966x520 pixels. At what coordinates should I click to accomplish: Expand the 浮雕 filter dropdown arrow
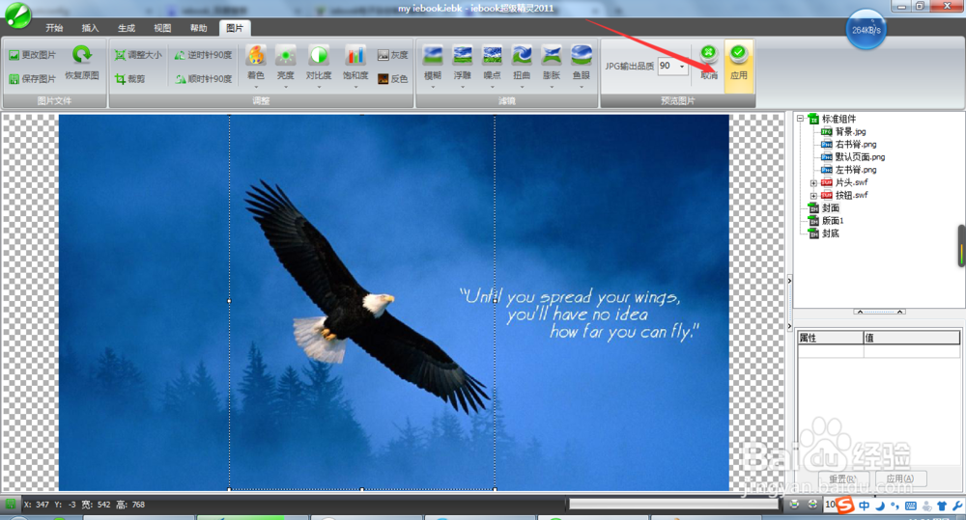462,87
